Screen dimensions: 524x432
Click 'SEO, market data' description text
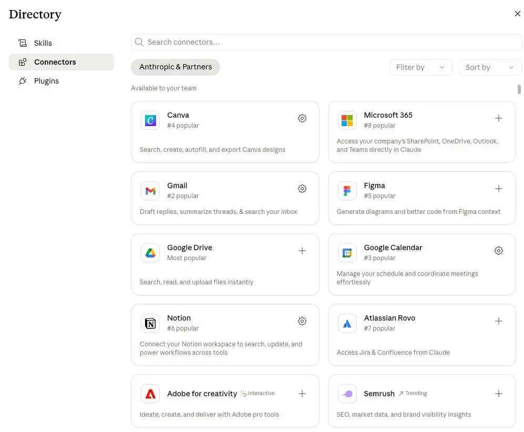tap(404, 415)
